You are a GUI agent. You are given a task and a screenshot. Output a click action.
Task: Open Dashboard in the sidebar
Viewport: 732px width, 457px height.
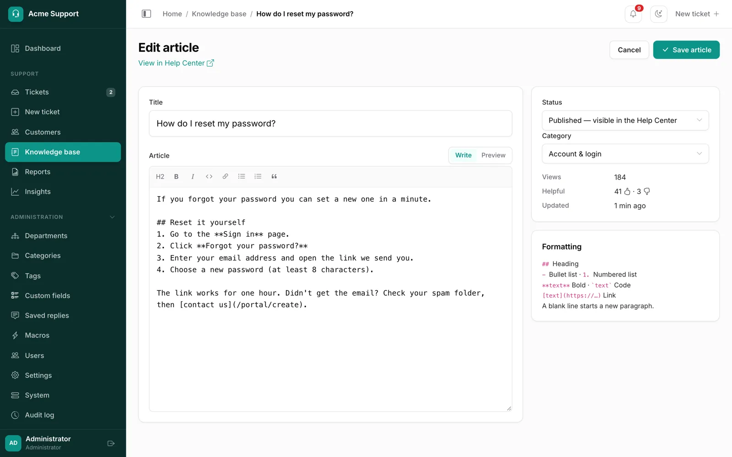tap(63, 48)
